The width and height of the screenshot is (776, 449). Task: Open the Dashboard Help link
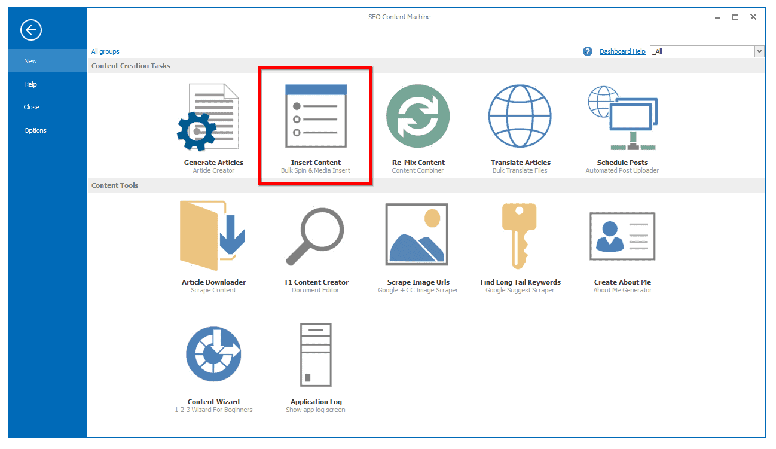click(622, 51)
